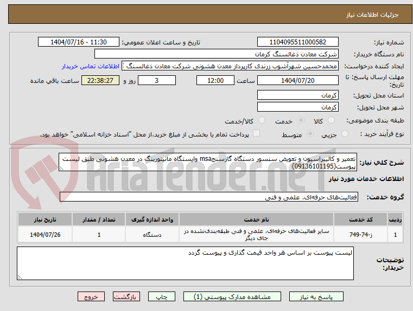Viewport: 413px width, 311px height.
Task: Select the جزیی purchase type radio
Action: [x=345, y=134]
